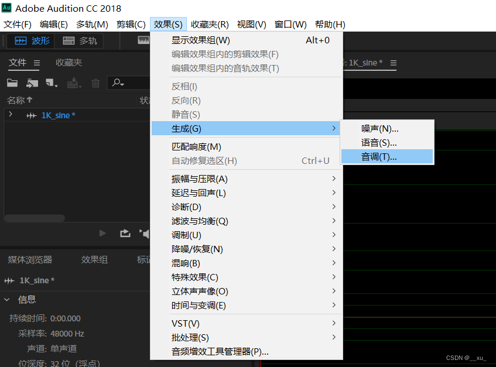The image size is (496, 367).
Task: Open the file folder icon in Files panel
Action: point(12,83)
